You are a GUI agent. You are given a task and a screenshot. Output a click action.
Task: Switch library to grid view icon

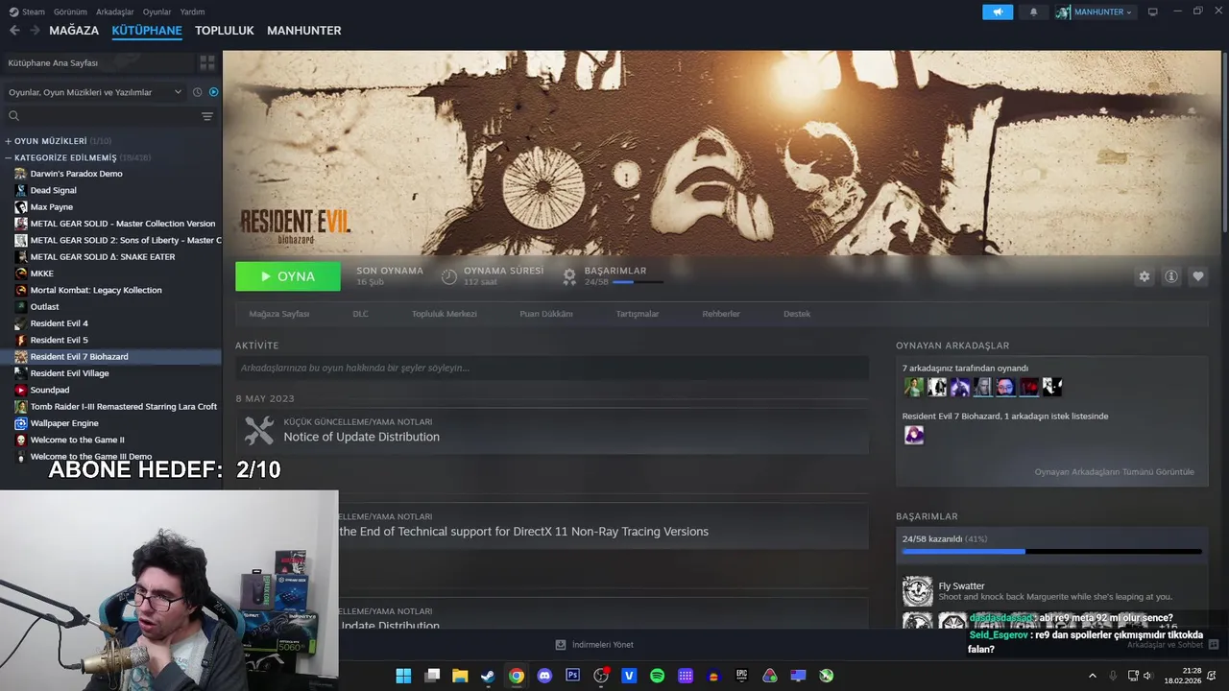coord(207,62)
